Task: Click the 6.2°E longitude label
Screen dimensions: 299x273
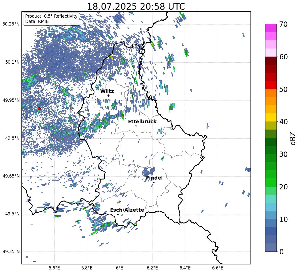Action: 152,268
